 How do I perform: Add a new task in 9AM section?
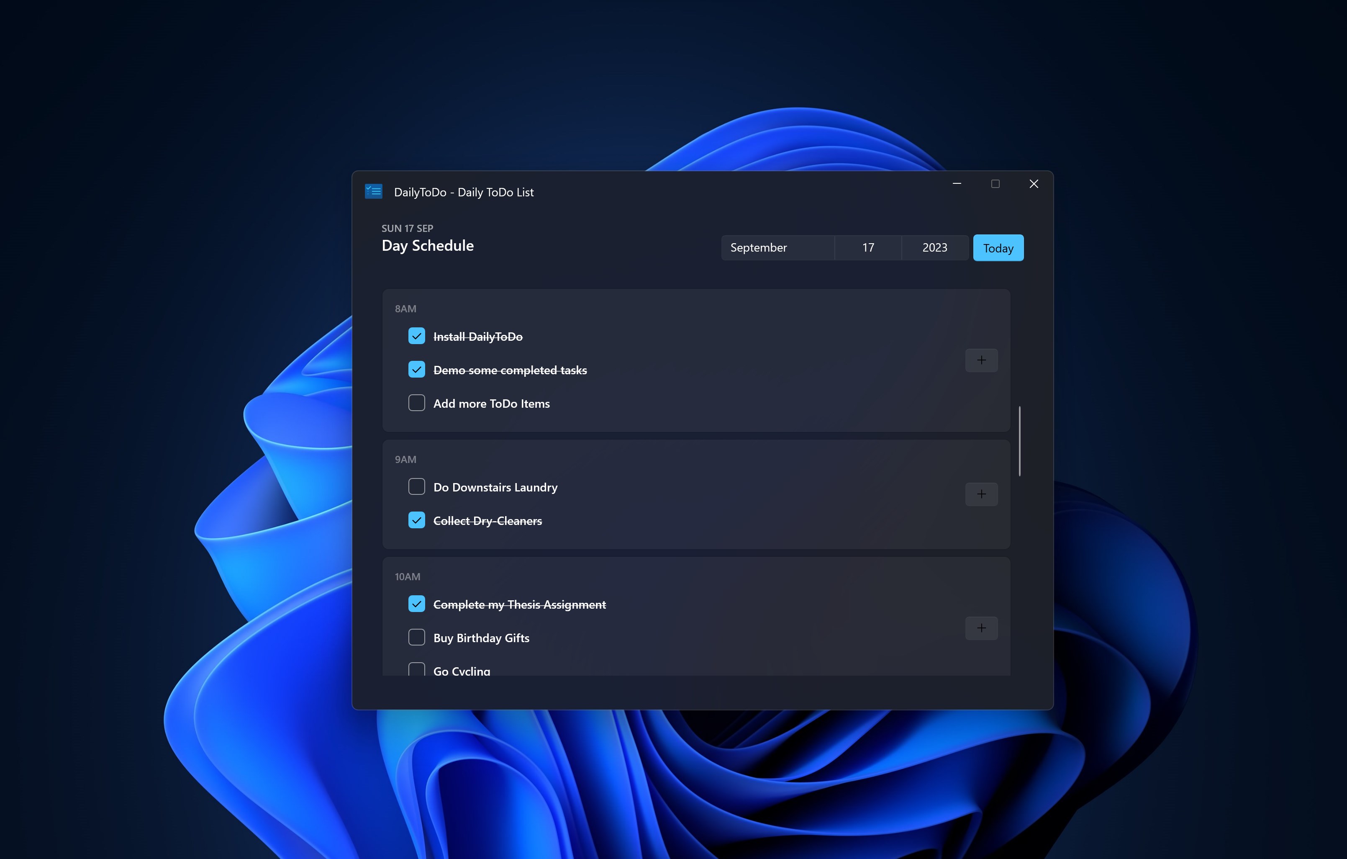coord(981,494)
